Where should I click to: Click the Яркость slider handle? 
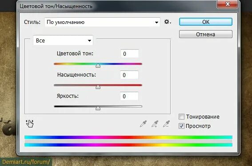[98, 108]
